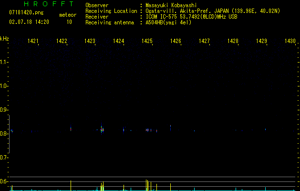Click the HROFFT title text
The image size is (300, 191).
click(x=49, y=4)
